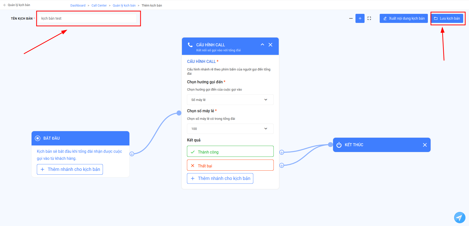The height and width of the screenshot is (226, 469).
Task: Add branch in the BẮT ĐẦU node
Action: click(70, 169)
